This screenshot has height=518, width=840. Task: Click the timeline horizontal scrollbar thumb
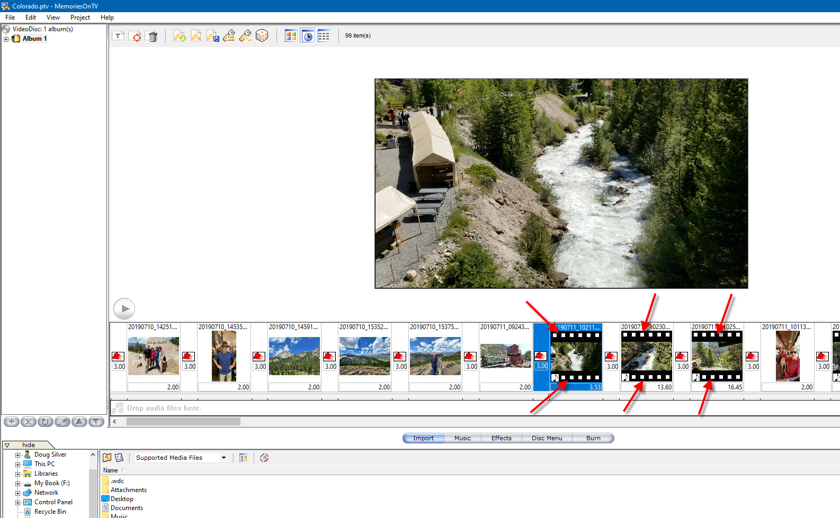[183, 422]
